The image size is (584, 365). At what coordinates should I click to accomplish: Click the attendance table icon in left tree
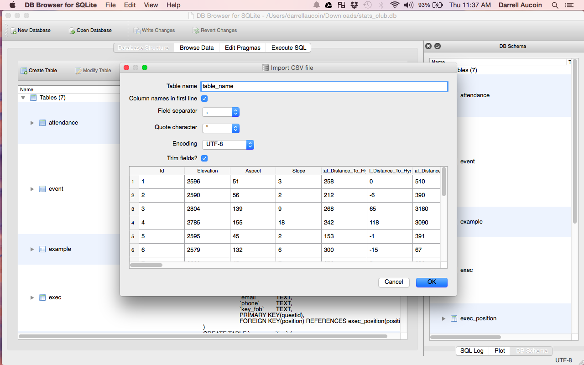click(x=42, y=123)
